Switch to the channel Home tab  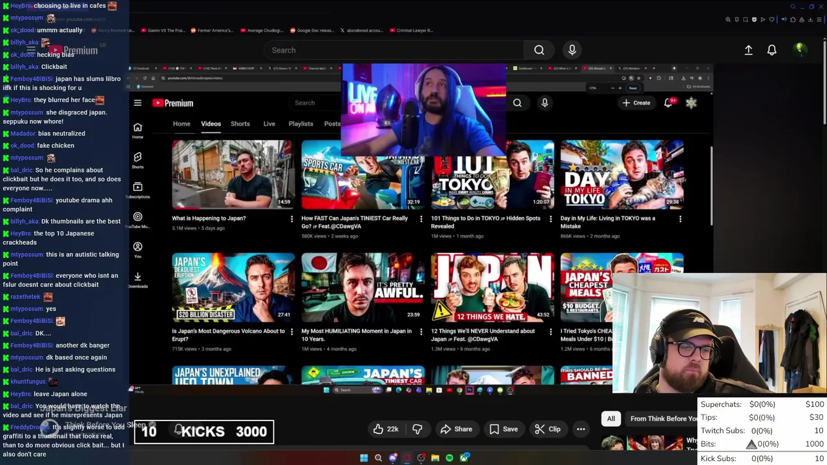pyautogui.click(x=182, y=123)
